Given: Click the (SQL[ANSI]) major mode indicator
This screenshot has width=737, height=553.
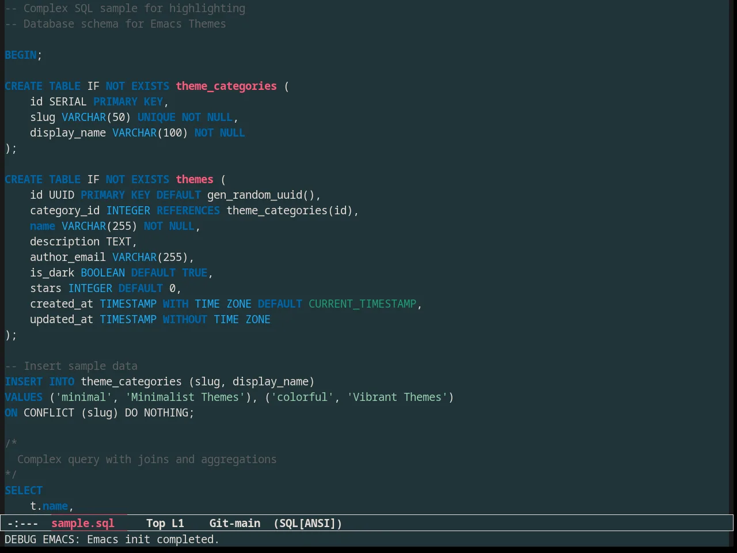Looking at the screenshot, I should point(308,523).
